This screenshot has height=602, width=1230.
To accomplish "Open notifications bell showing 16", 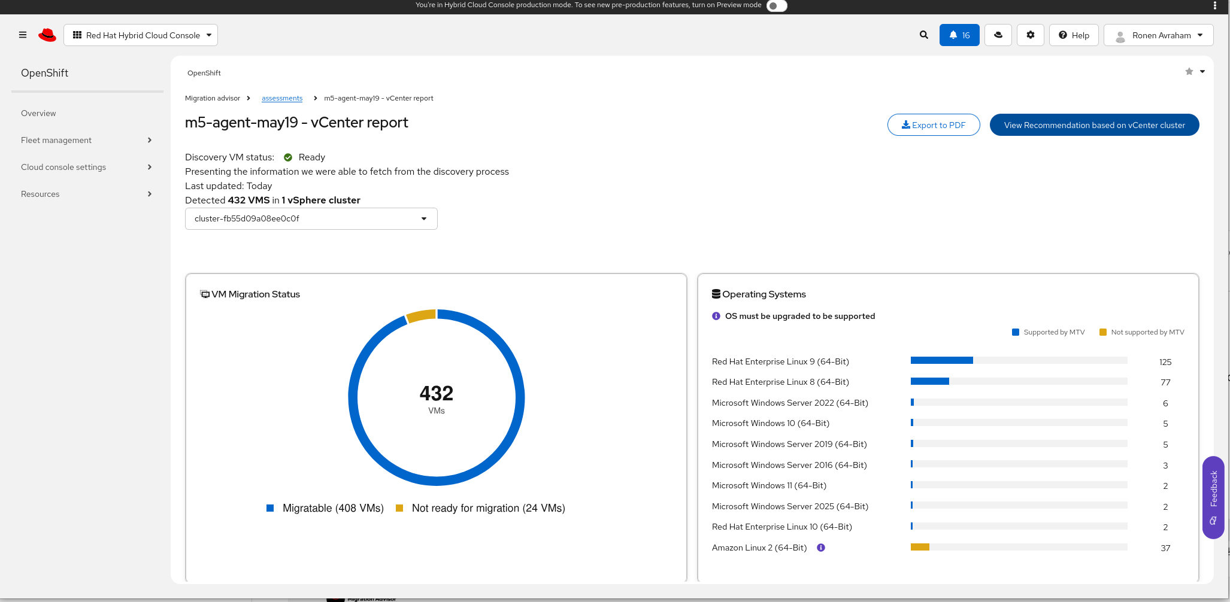I will pyautogui.click(x=959, y=35).
